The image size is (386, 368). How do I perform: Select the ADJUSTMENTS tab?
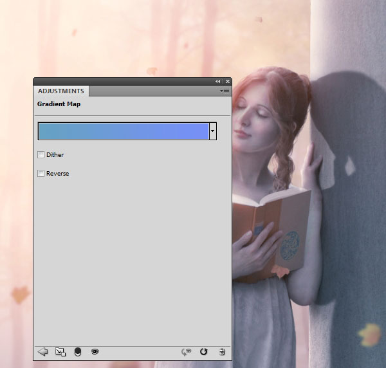point(61,91)
